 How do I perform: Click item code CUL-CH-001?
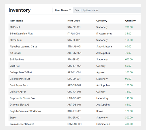(x=74, y=66)
